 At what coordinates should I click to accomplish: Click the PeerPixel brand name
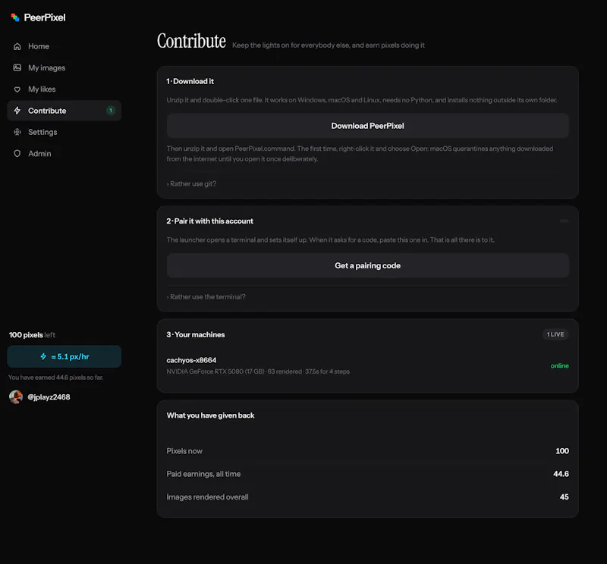coord(45,17)
